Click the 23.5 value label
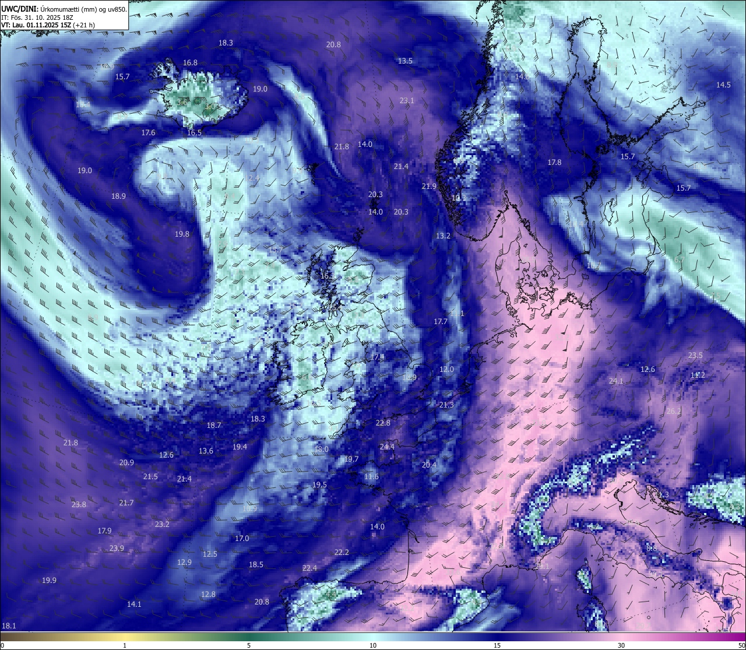 [695, 355]
